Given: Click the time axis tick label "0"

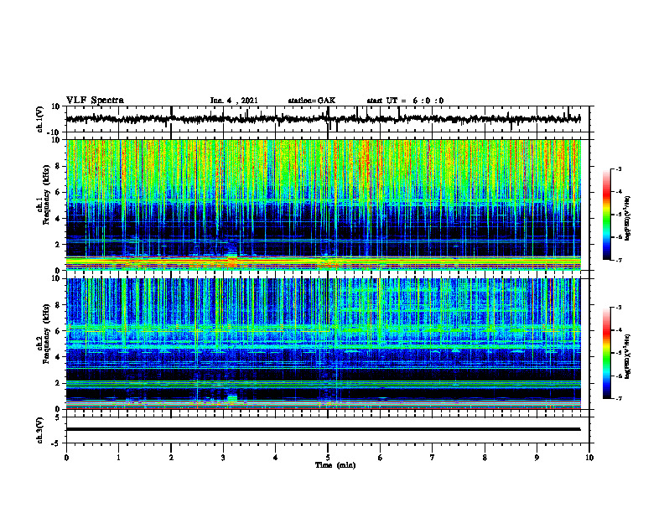Looking at the screenshot, I should [66, 458].
